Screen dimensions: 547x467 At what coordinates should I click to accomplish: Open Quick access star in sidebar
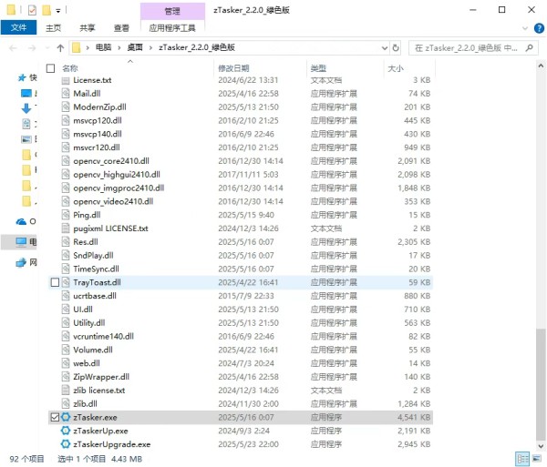coord(22,77)
